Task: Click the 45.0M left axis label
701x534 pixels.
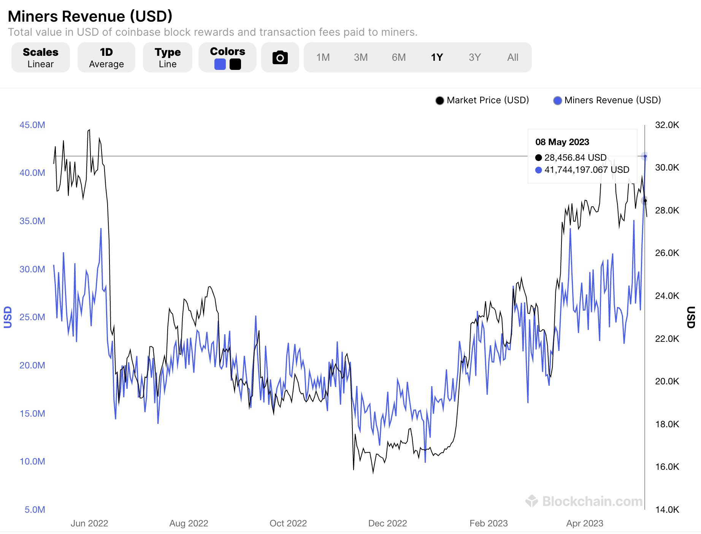Action: (x=32, y=125)
